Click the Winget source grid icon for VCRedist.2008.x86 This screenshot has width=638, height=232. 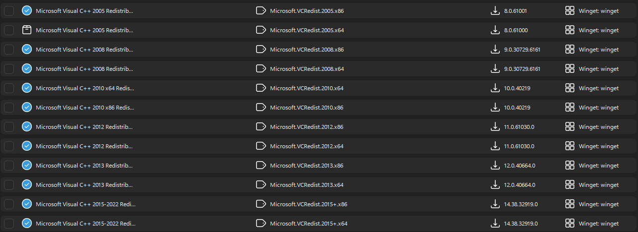[x=570, y=50]
